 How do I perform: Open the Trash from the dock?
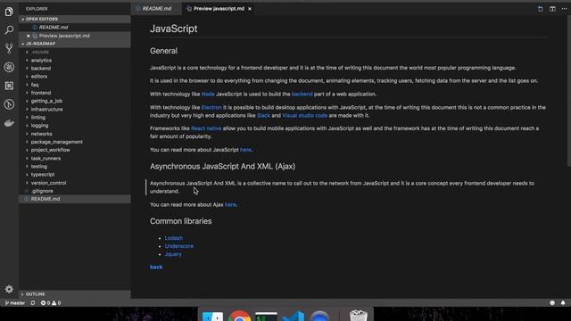coord(359,315)
